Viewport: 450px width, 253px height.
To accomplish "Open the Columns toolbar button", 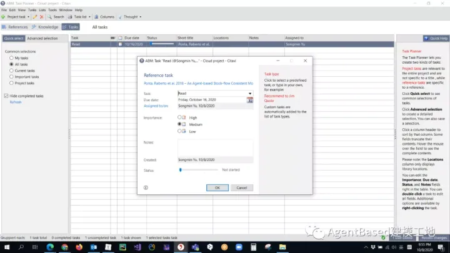I will 104,17.
